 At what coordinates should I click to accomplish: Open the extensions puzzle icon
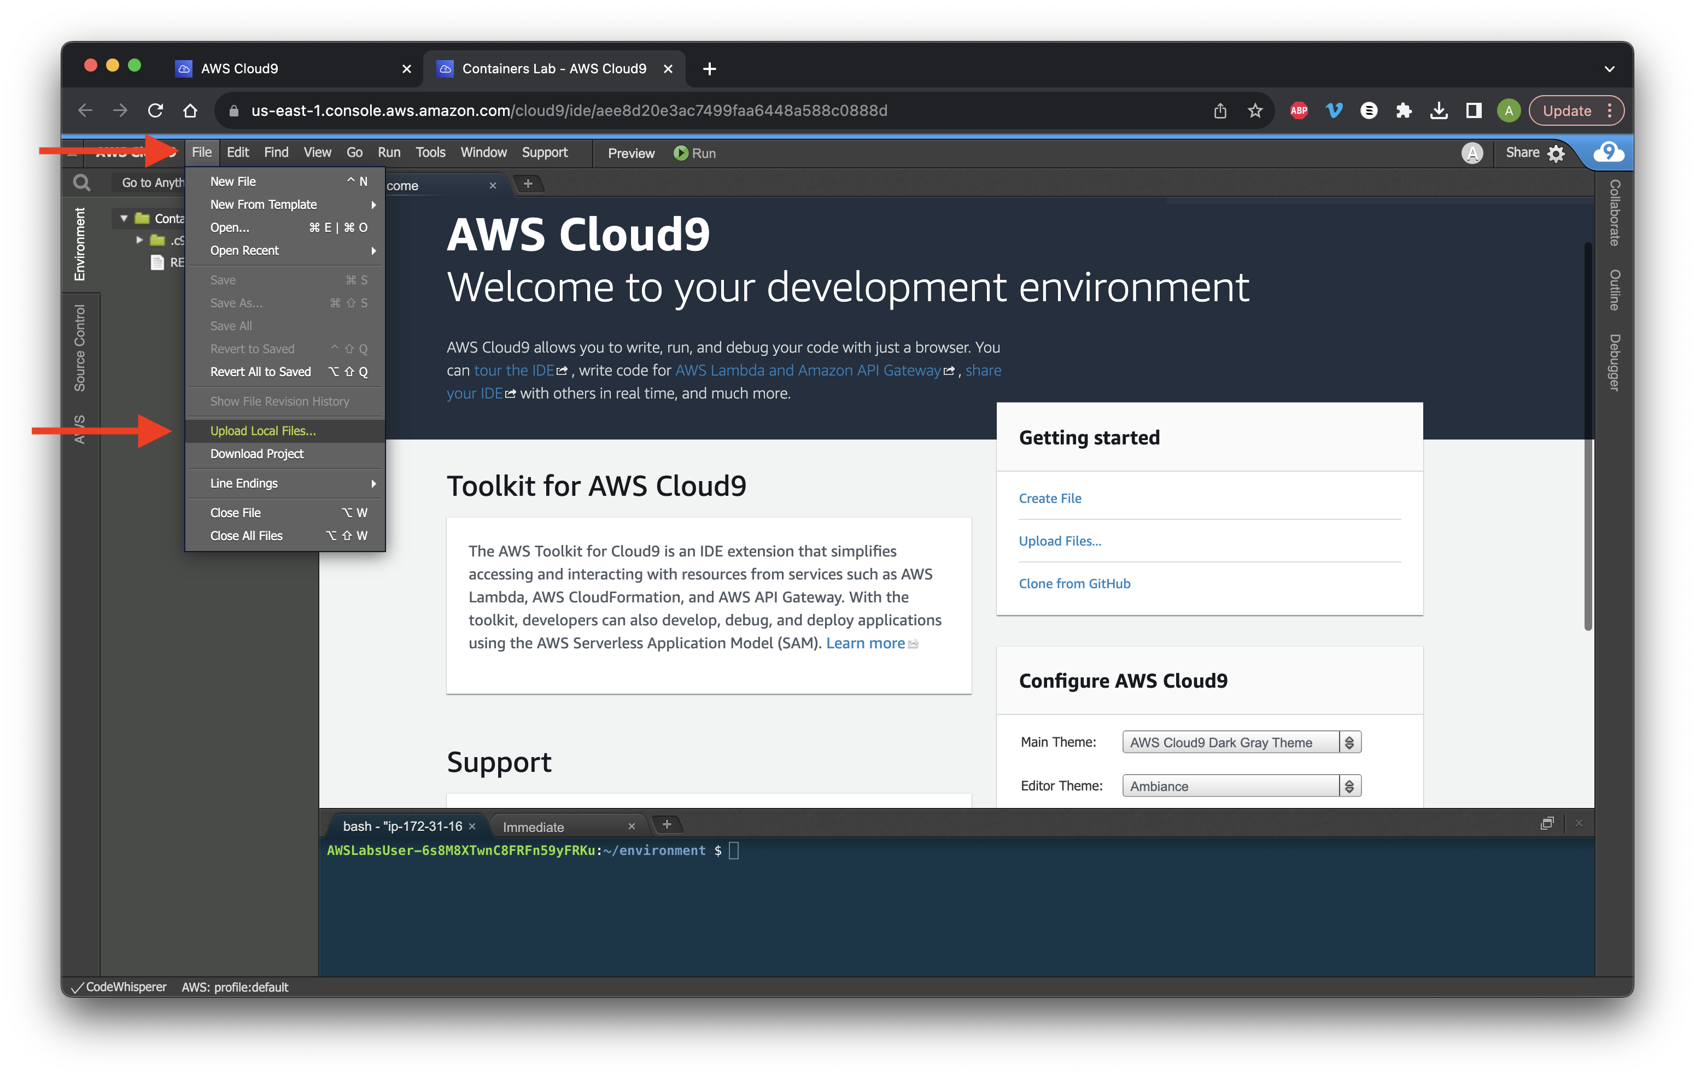coord(1404,110)
